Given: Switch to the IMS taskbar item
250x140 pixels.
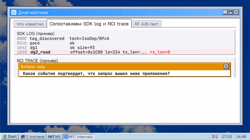Looking at the screenshot, I should pyautogui.click(x=54, y=137).
